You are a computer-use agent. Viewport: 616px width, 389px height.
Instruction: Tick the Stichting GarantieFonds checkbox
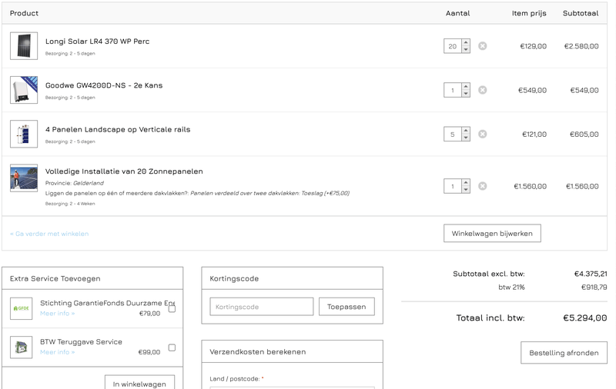point(172,308)
